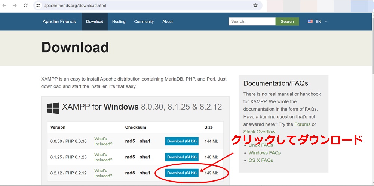
Task: Click the Size column header
Action: click(208, 127)
